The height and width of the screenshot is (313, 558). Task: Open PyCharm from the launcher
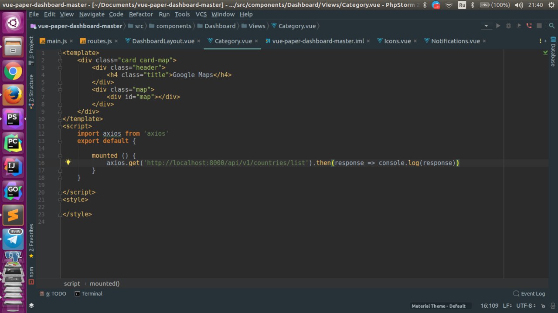click(13, 142)
